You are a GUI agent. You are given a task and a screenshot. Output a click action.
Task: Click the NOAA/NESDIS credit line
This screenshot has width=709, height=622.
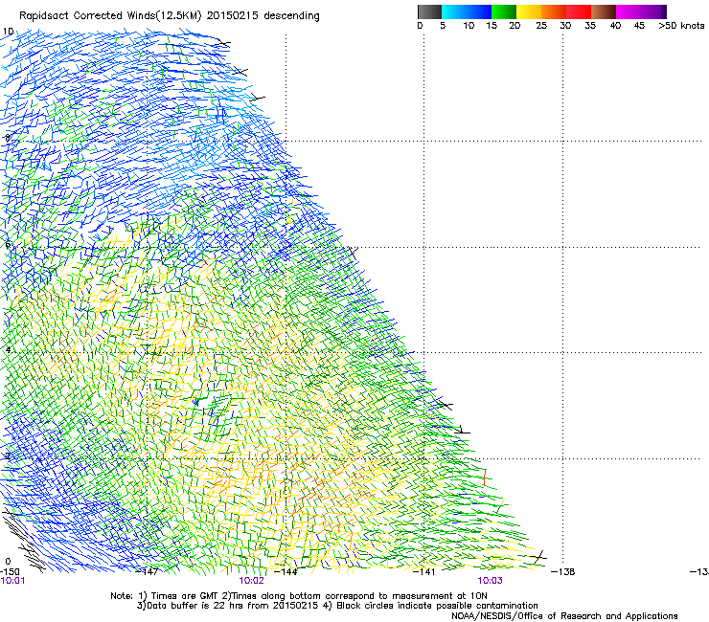[564, 616]
